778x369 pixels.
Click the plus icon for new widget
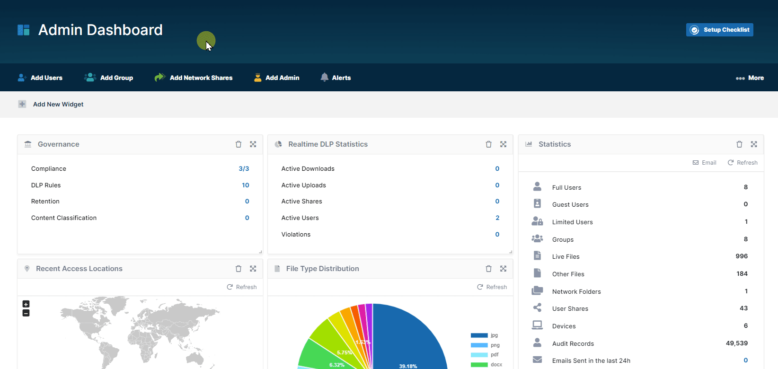pos(22,104)
